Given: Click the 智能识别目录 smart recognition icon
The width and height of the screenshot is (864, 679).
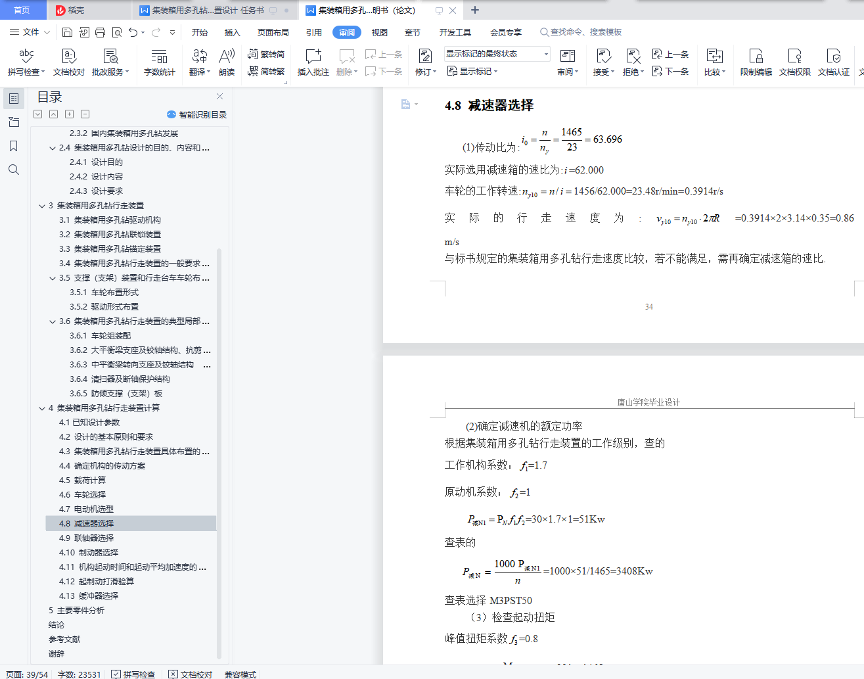Looking at the screenshot, I should coord(171,114).
